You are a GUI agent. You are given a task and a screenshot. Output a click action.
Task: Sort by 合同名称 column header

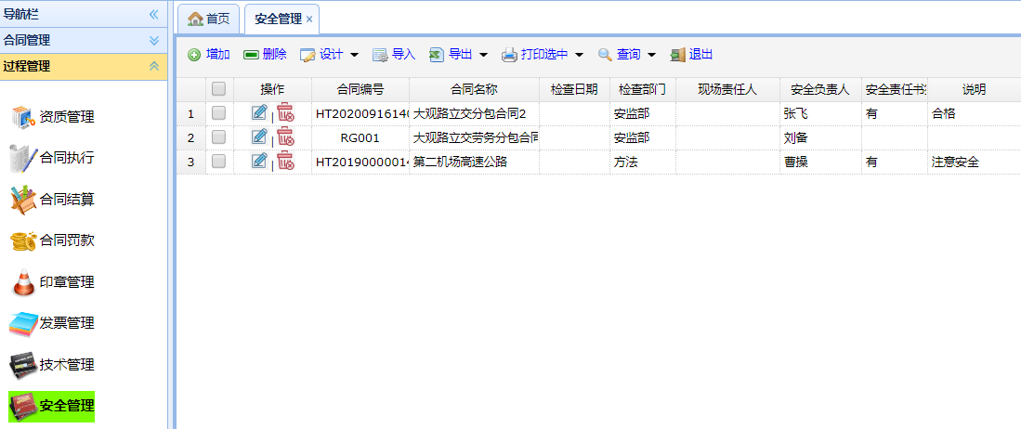pyautogui.click(x=475, y=90)
